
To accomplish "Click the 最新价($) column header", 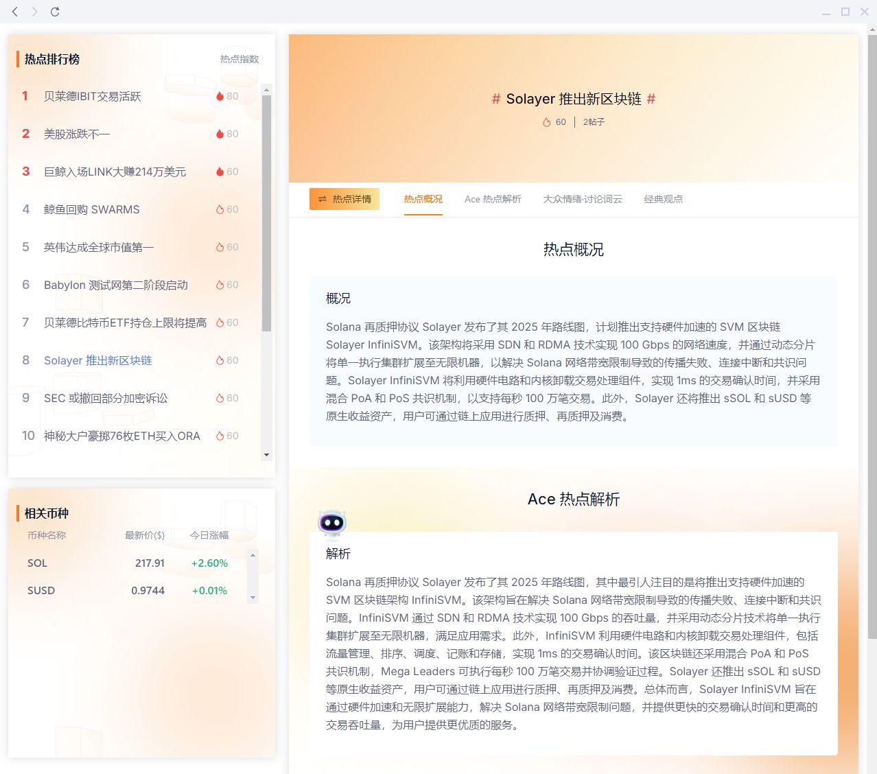I will pos(145,535).
